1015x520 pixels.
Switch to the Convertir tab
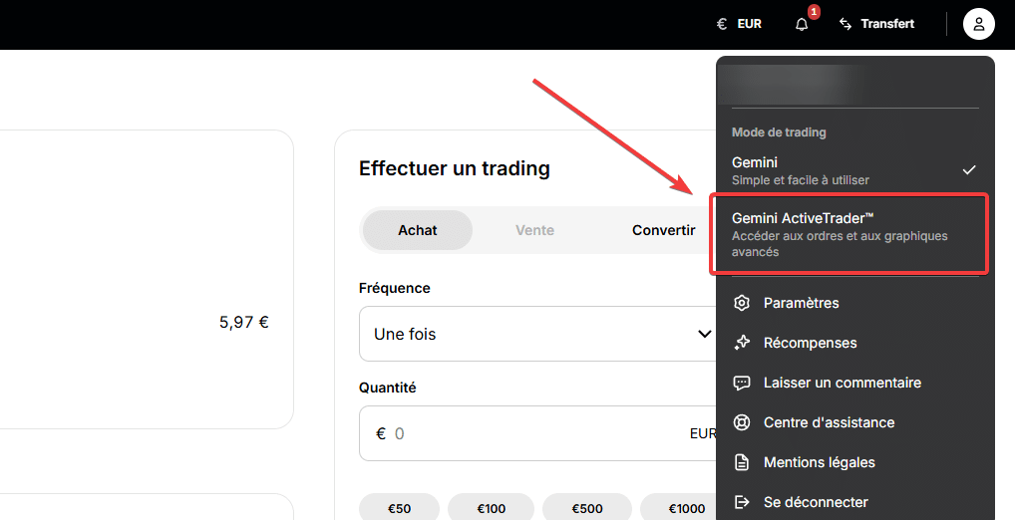pyautogui.click(x=663, y=230)
